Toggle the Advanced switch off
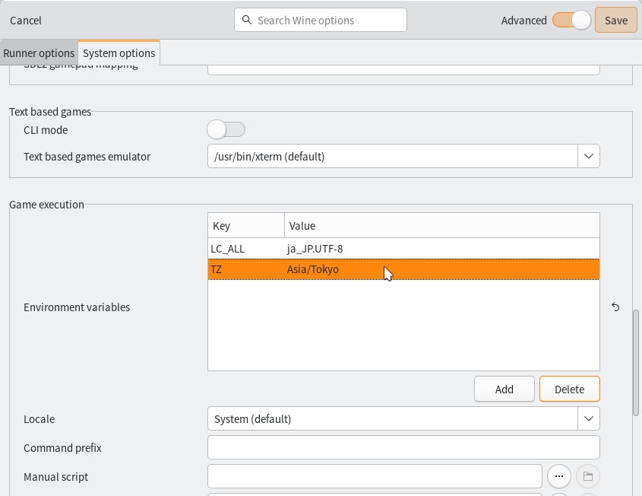 571,21
